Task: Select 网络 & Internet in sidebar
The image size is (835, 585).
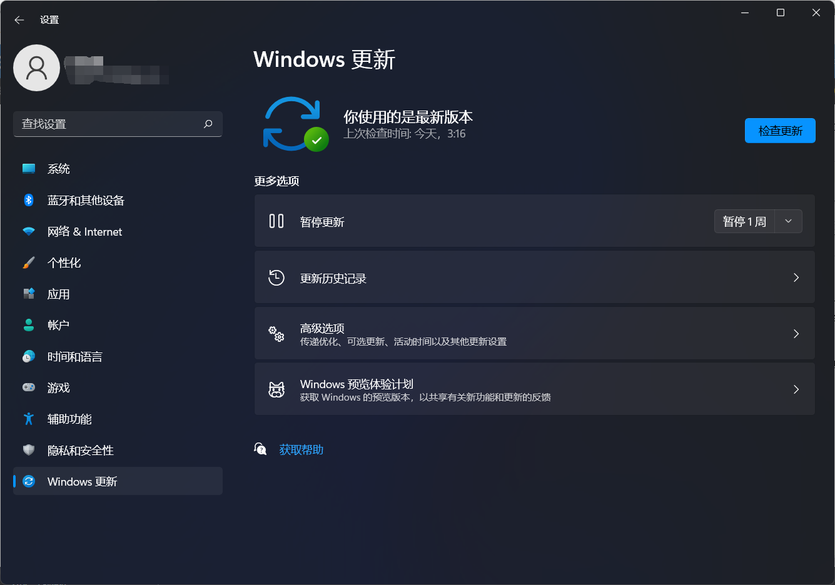Action: click(x=118, y=231)
